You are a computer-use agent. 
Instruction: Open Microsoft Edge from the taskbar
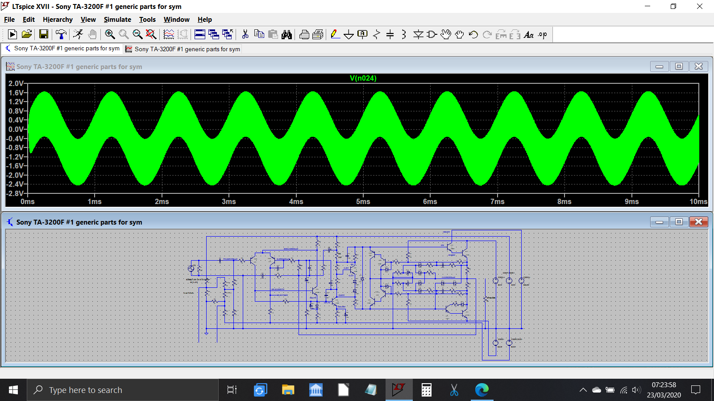click(x=482, y=390)
